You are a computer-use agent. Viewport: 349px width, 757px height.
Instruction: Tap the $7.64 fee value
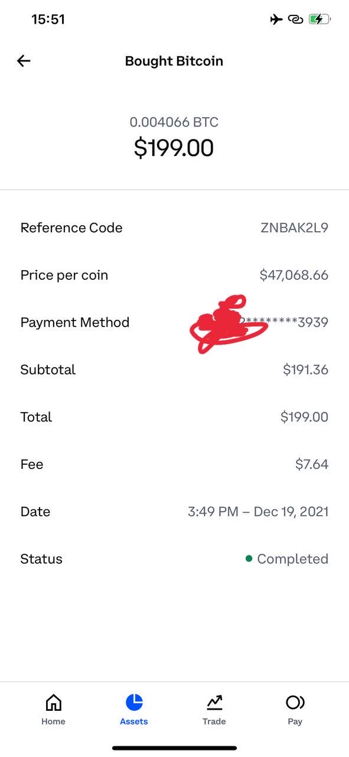point(312,464)
